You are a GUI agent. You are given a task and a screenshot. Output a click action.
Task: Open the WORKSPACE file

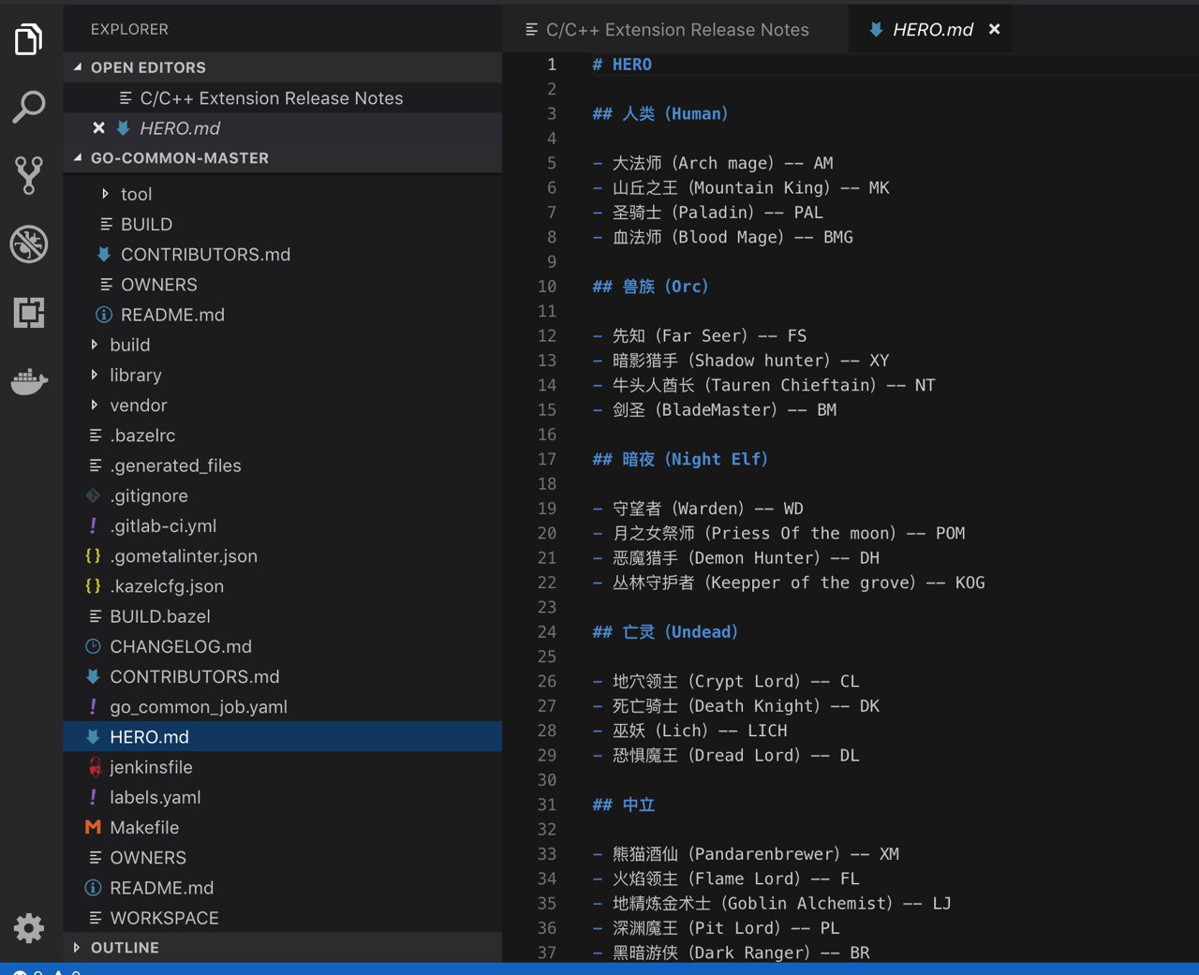coord(282,917)
